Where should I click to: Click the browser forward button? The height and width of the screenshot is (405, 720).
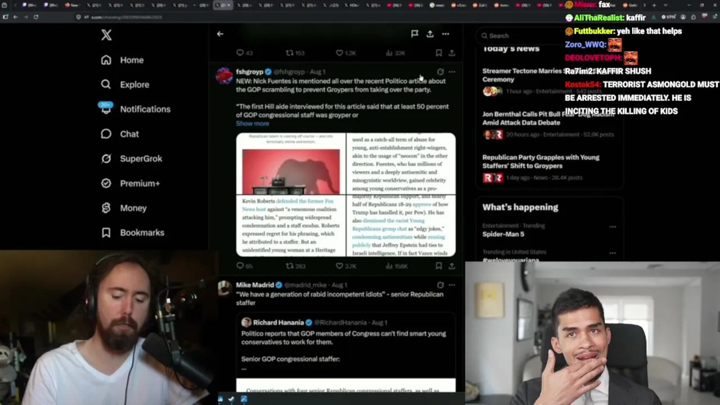pyautogui.click(x=25, y=17)
